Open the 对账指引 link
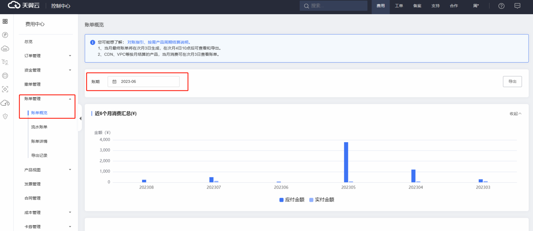Viewport: 533px width, 231px height. coord(135,42)
